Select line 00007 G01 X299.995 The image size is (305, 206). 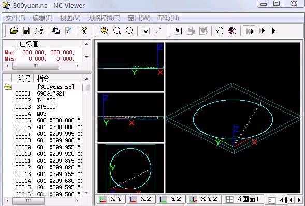point(43,134)
